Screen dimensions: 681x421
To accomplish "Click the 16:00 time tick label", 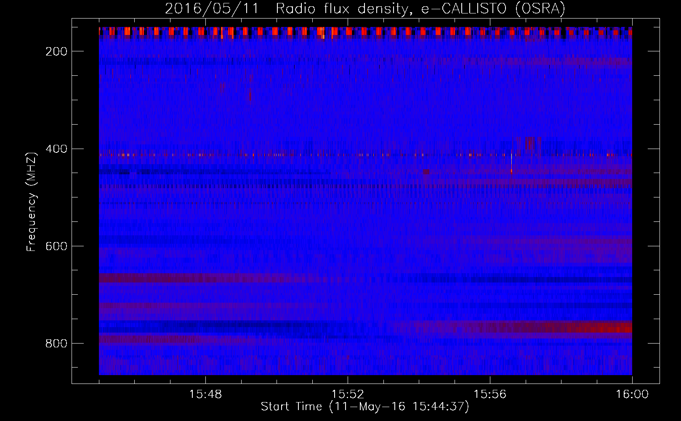I will click(632, 394).
